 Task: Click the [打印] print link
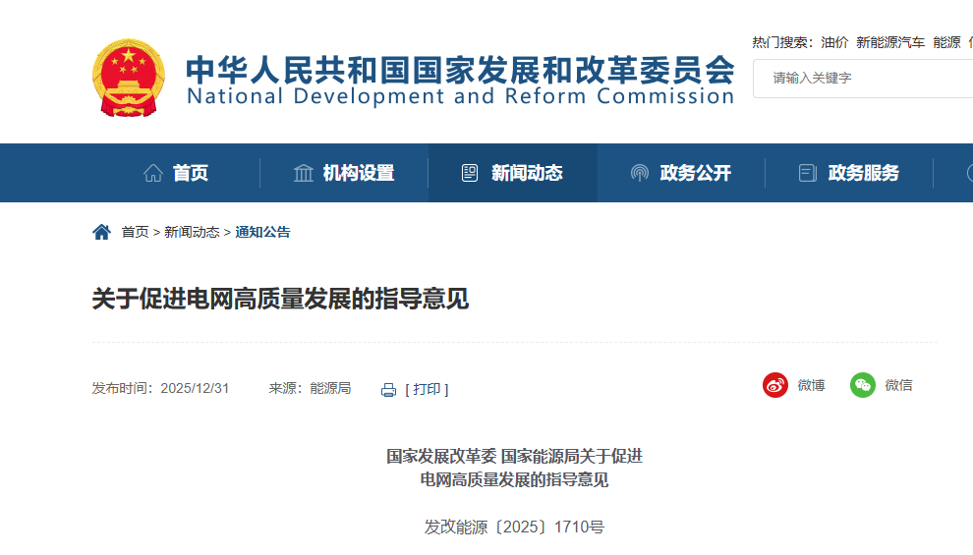point(427,389)
